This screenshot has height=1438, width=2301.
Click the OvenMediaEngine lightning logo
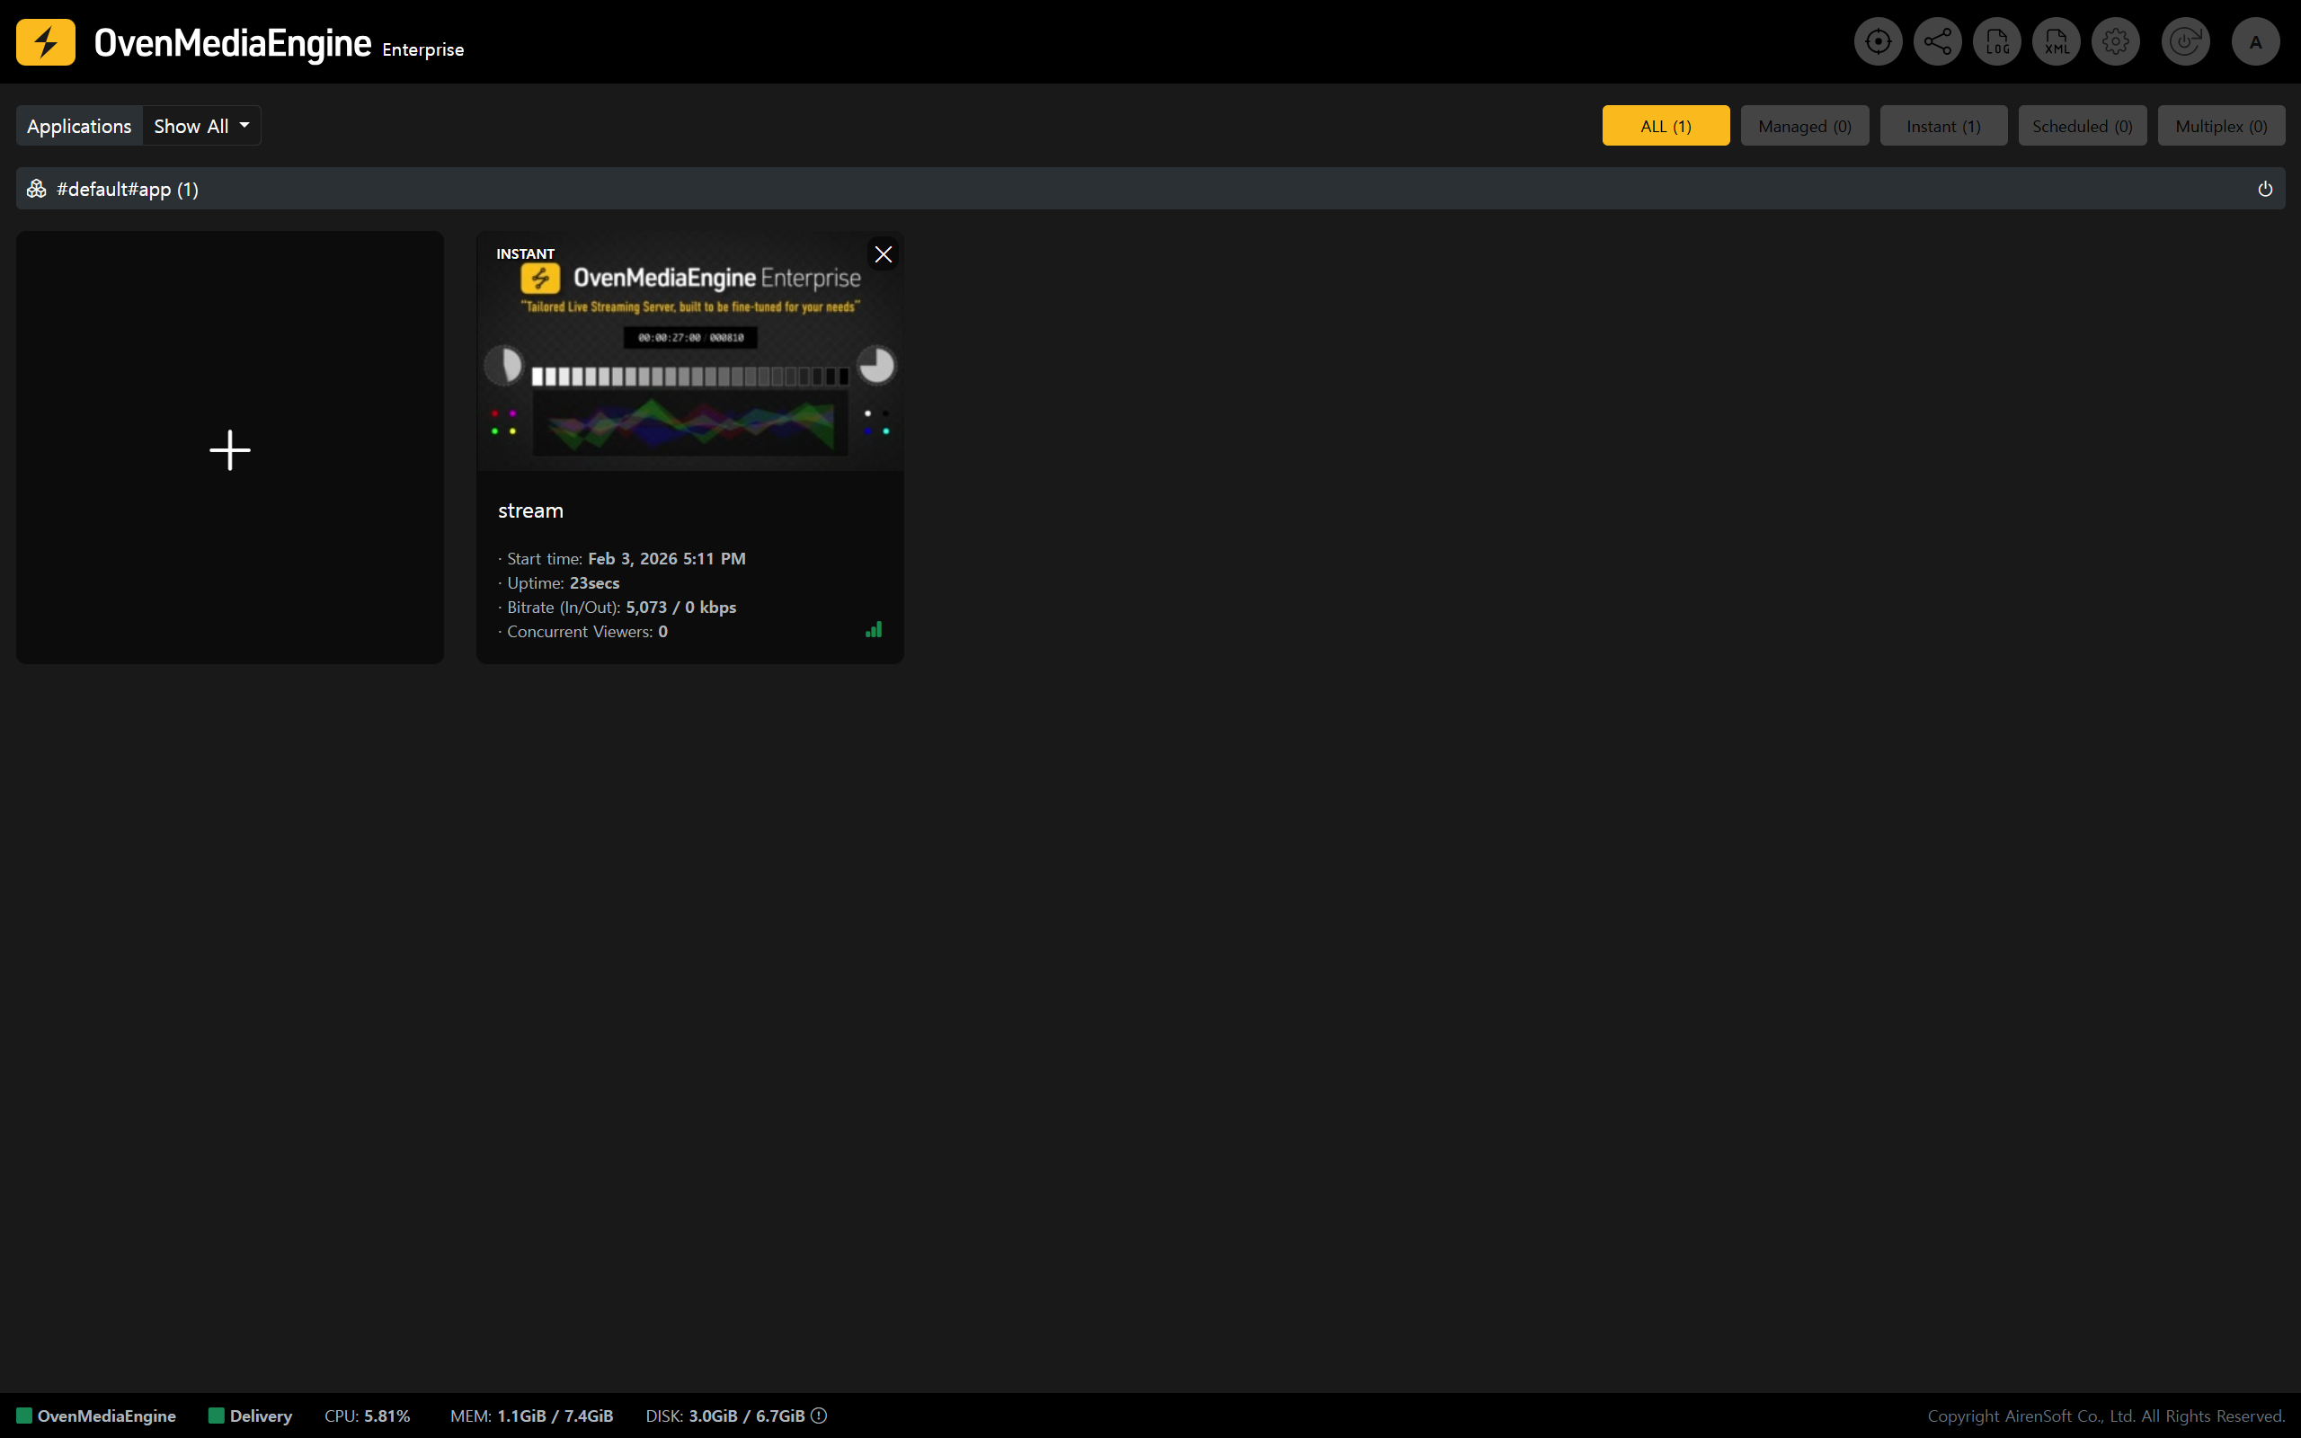46,42
